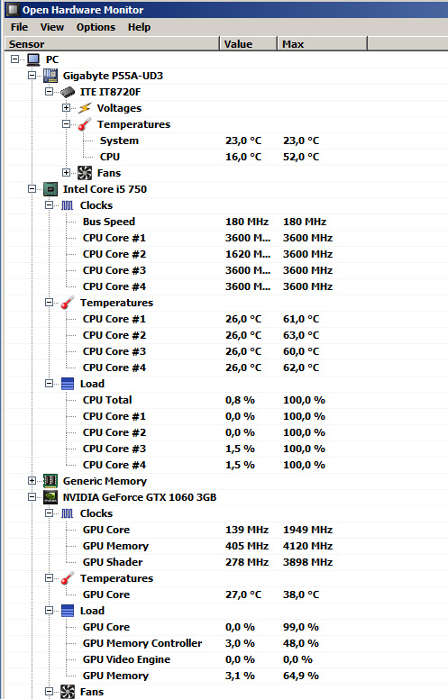Click the Gigabyte P55A-UD3 motherboard icon
The width and height of the screenshot is (448, 699).
(50, 76)
